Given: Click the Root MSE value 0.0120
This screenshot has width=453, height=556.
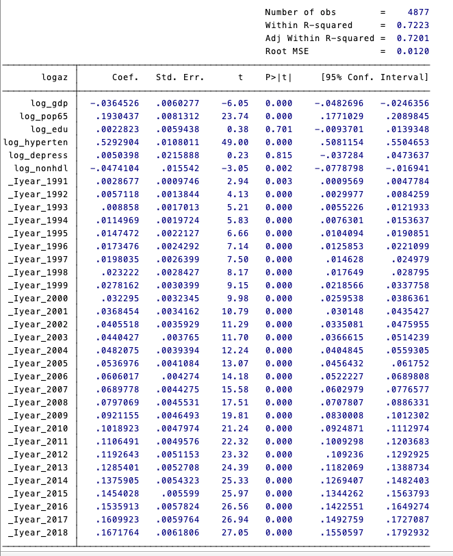Looking at the screenshot, I should pyautogui.click(x=414, y=51).
